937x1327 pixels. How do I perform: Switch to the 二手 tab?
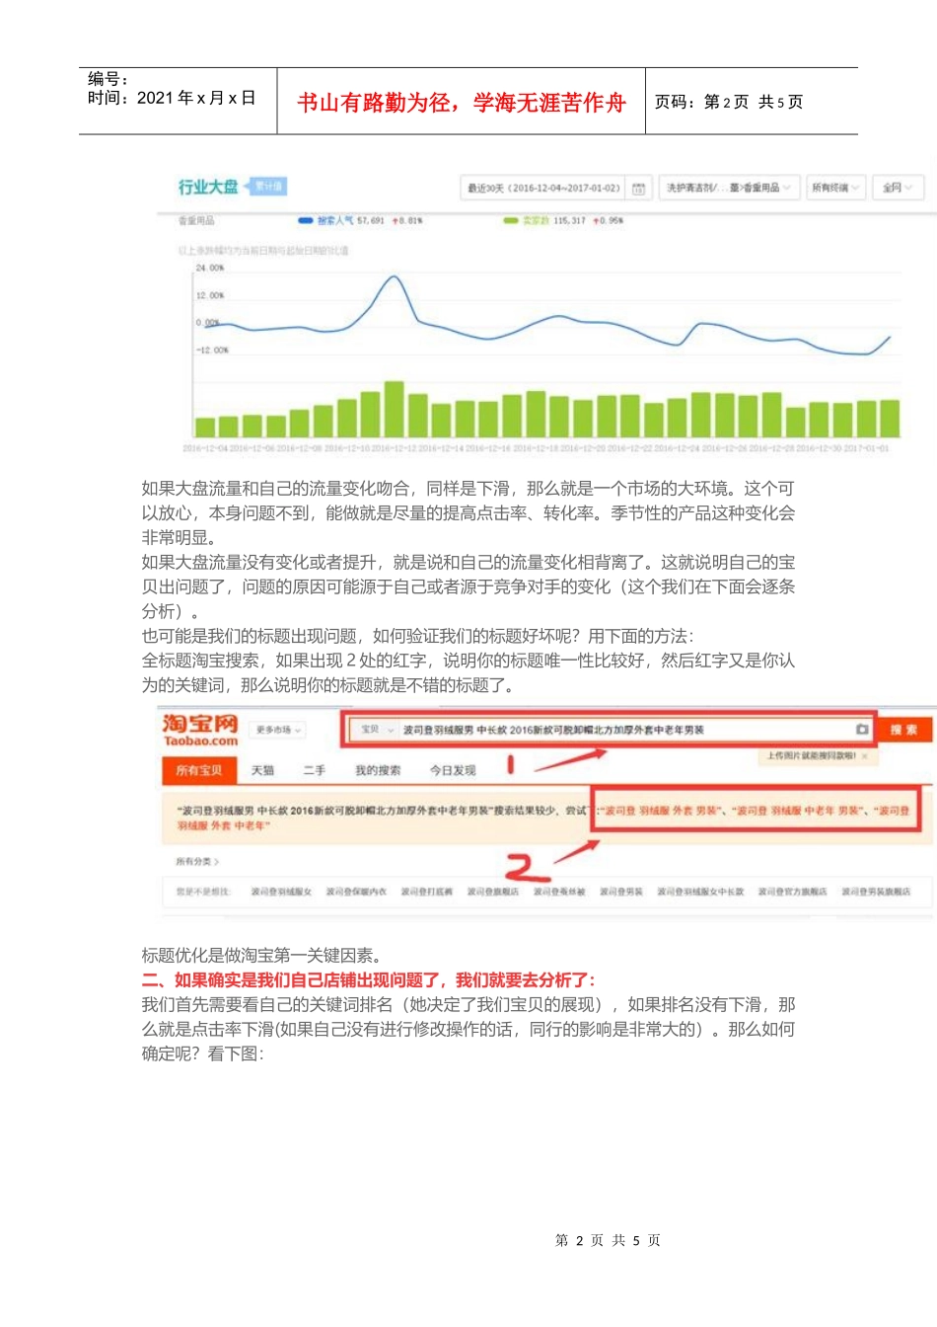(x=315, y=770)
